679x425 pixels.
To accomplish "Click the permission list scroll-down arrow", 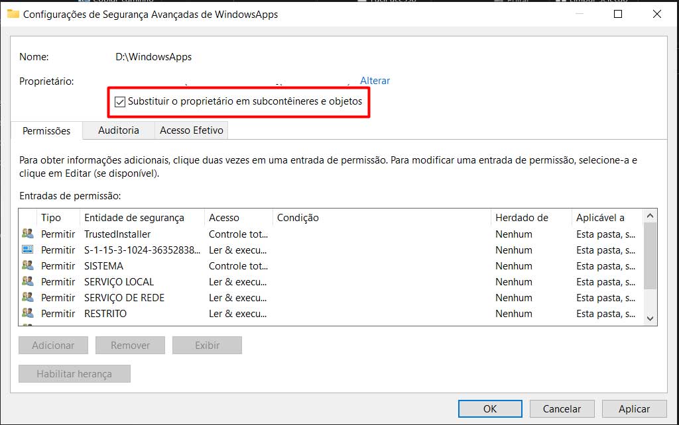I will [x=650, y=318].
